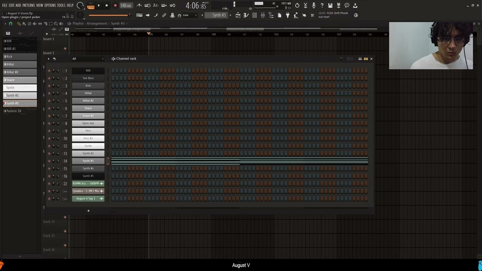The width and height of the screenshot is (482, 271).
Task: Add a new pattern with plus button
Action: coord(230,15)
